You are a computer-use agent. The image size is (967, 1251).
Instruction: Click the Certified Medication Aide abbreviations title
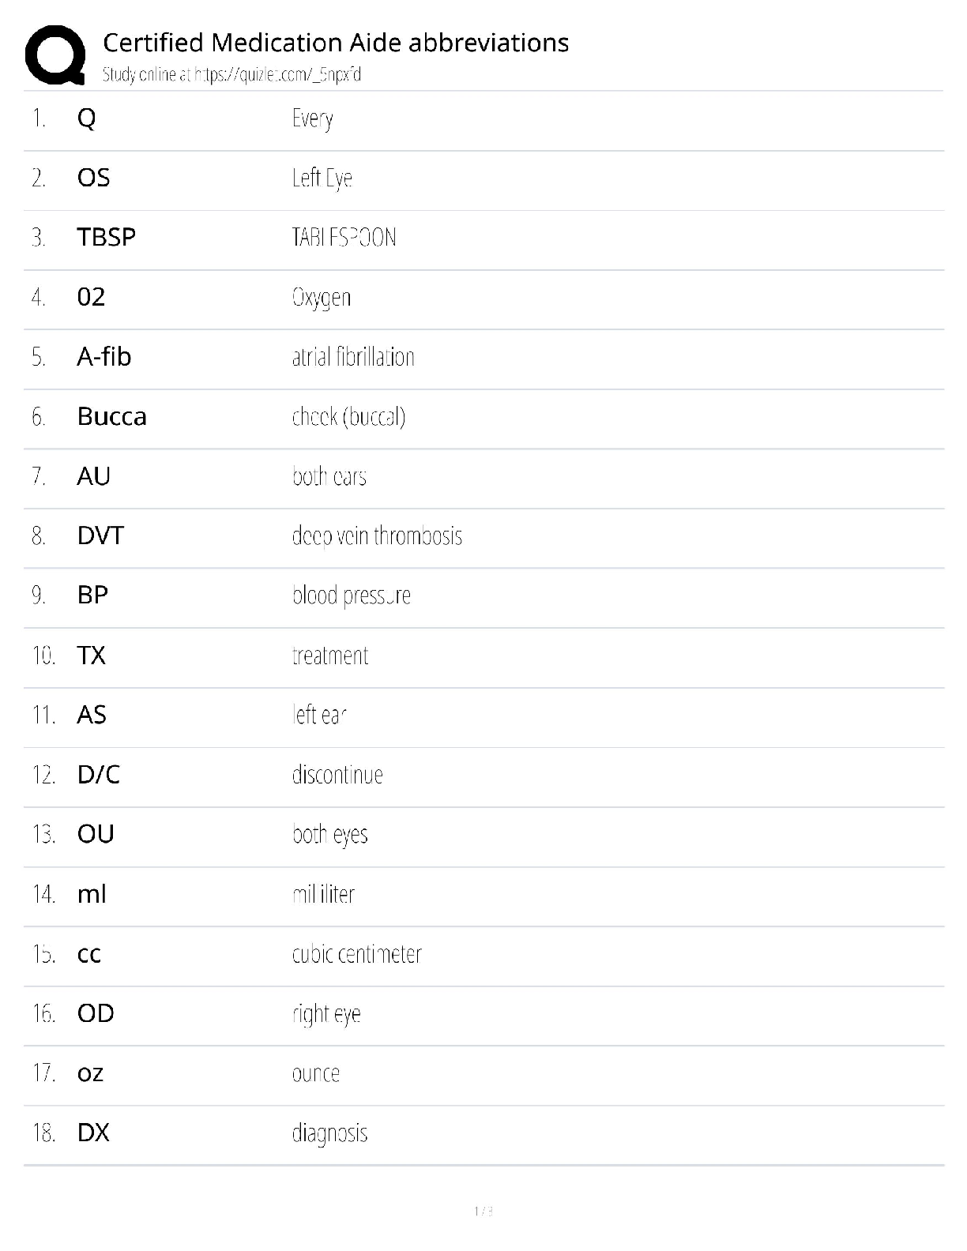336,42
